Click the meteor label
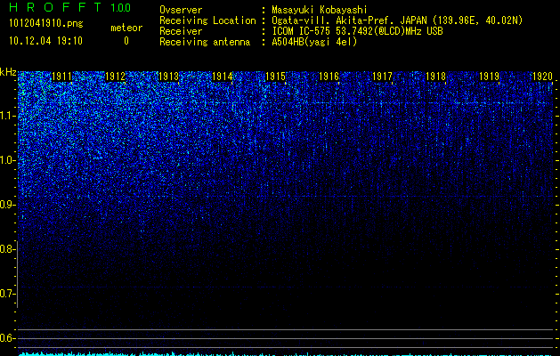The image size is (560, 356). (x=126, y=28)
